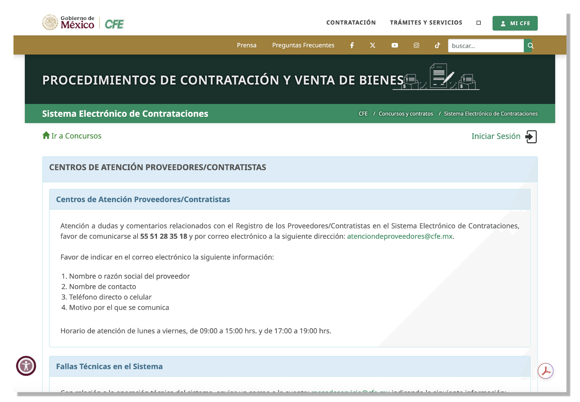
Task: Navigate to Concursos y contratos breadcrumb
Action: pyautogui.click(x=405, y=114)
